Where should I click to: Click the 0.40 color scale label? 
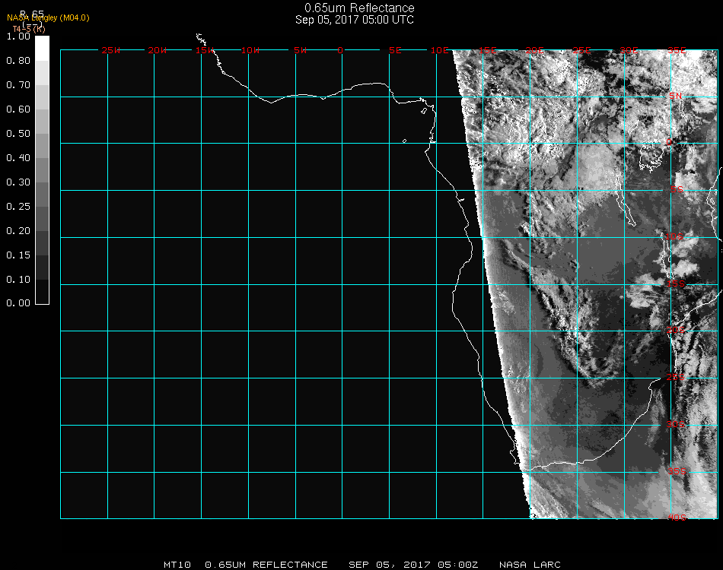tap(18, 158)
